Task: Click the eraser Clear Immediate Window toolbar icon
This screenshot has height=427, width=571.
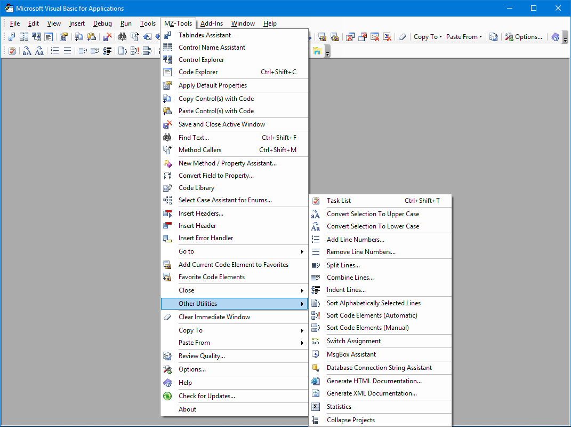Action: pos(402,37)
